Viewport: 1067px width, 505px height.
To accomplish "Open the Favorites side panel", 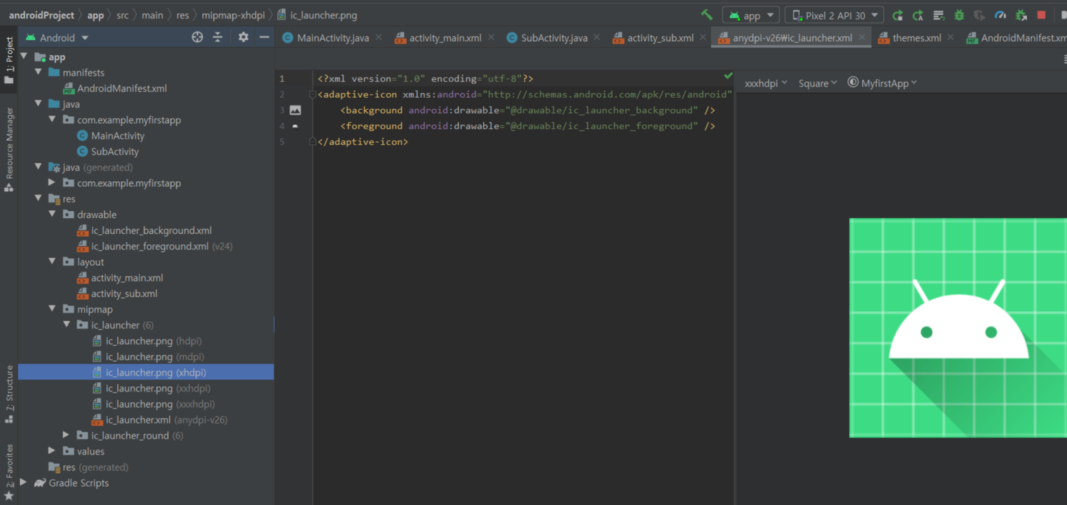I will tap(9, 472).
